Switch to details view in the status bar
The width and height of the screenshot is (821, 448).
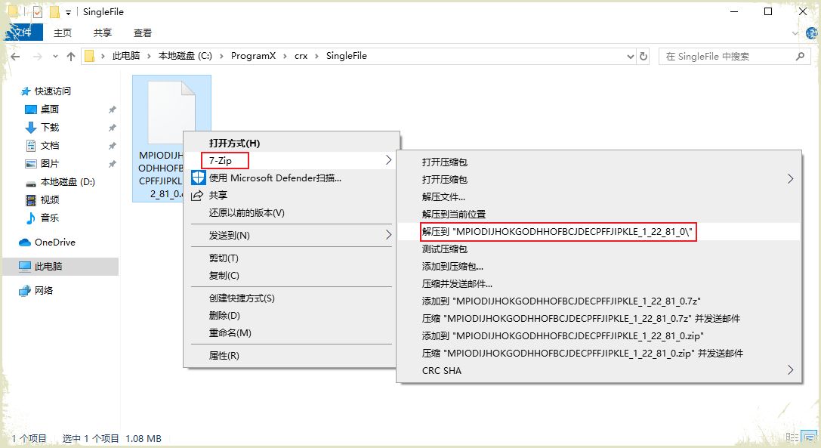[x=792, y=438]
